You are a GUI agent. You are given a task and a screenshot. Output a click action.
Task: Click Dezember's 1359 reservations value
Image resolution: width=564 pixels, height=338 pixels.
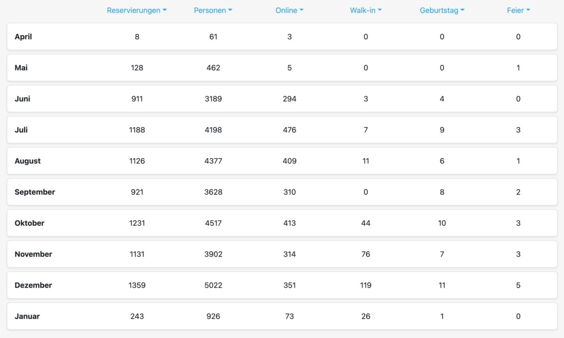pyautogui.click(x=137, y=285)
